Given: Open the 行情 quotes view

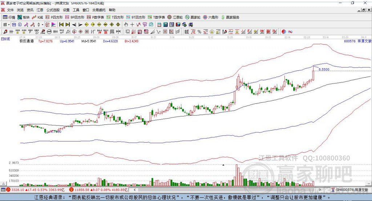Looking at the screenshot, I should (9, 17).
